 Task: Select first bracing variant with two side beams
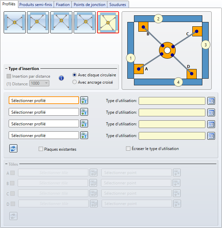coord(15,22)
